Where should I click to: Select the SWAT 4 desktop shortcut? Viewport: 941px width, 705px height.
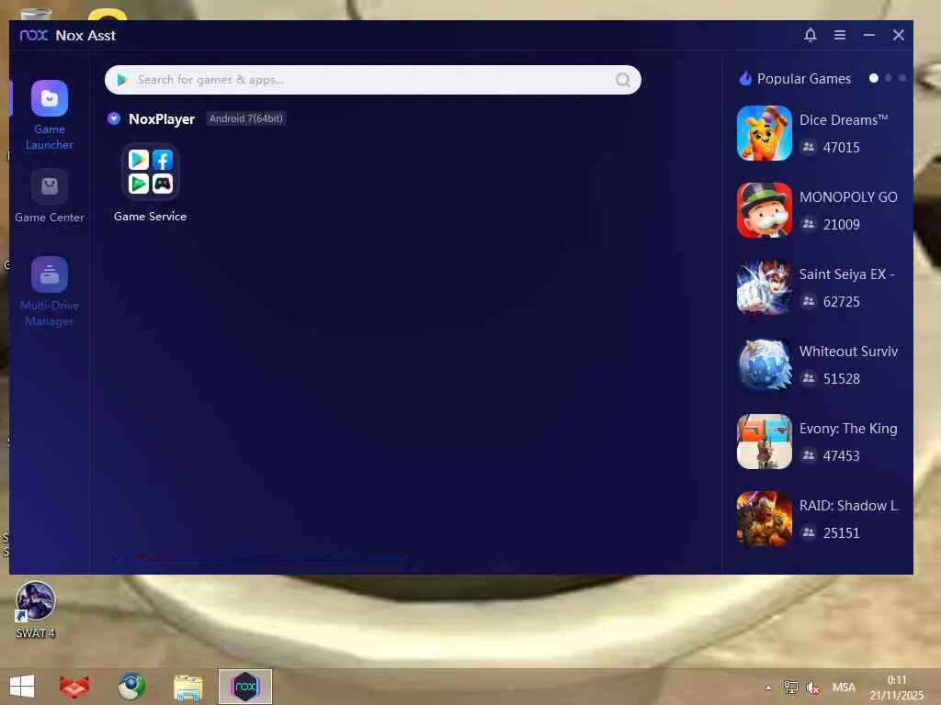point(36,610)
